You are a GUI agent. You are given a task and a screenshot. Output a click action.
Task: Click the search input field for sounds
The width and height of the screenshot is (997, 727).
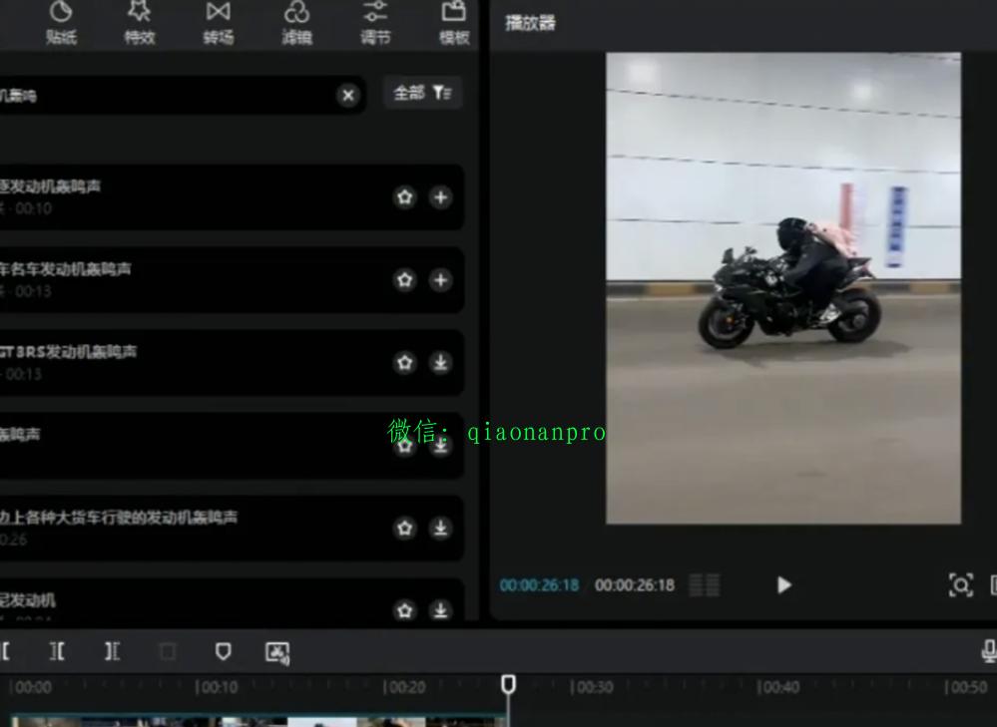click(x=170, y=96)
